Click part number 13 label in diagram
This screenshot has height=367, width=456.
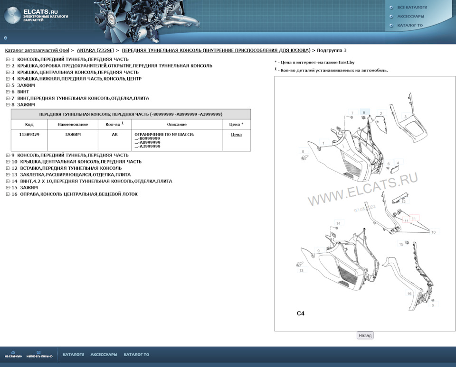coord(301,271)
